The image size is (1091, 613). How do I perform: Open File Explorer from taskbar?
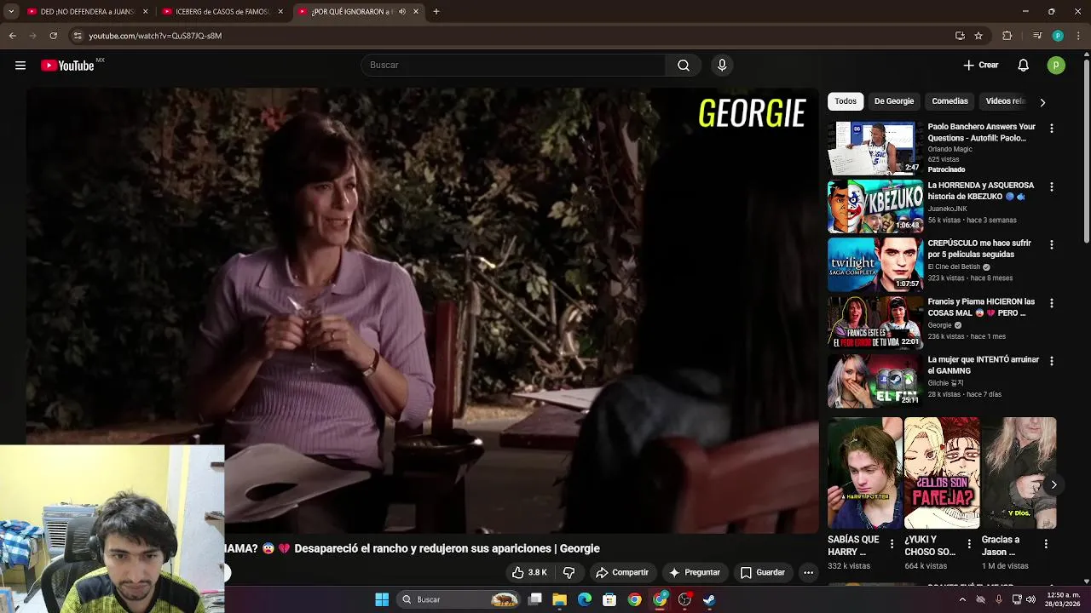point(560,599)
